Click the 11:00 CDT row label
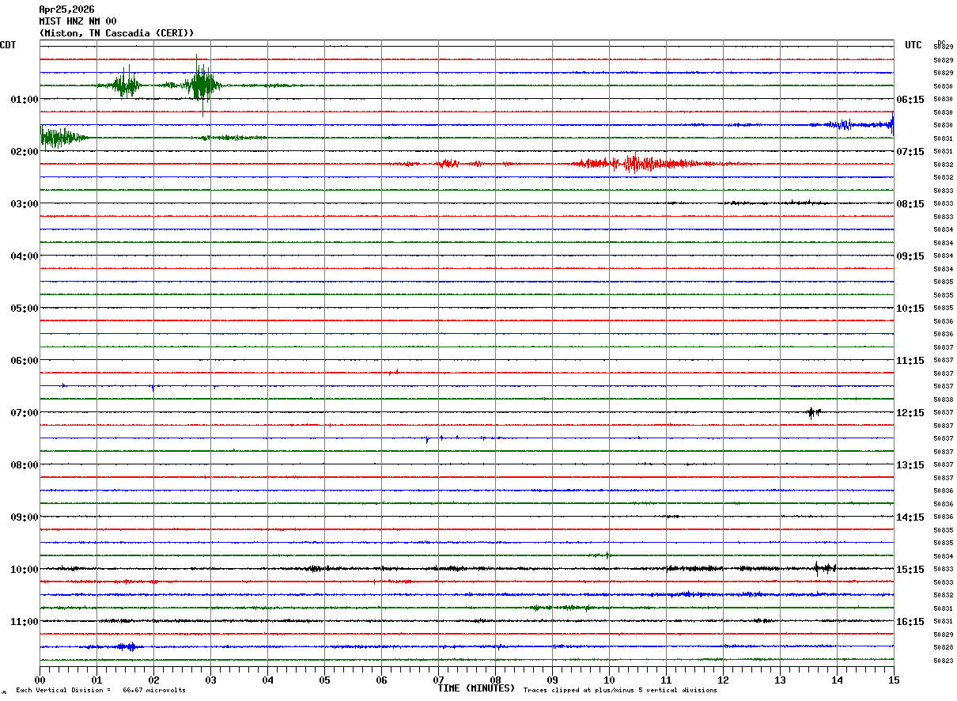This screenshot has height=701, width=957. click(x=24, y=622)
